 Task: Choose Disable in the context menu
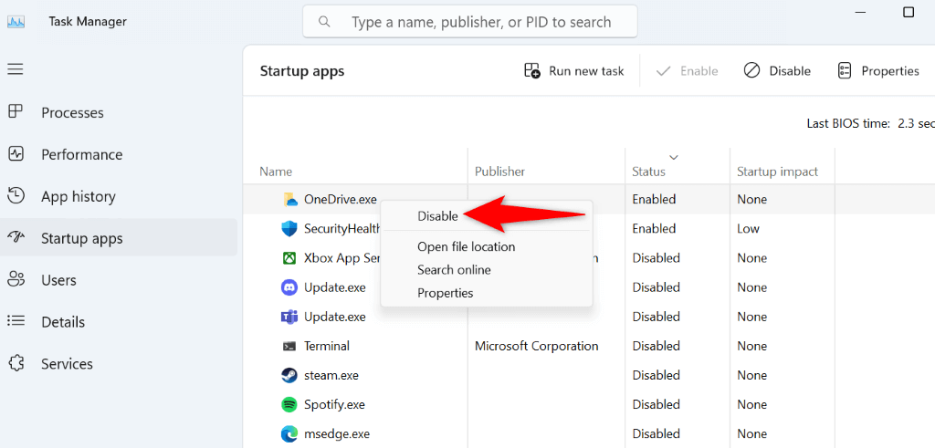point(437,216)
